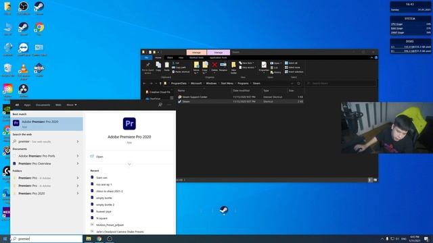The image size is (433, 243).
Task: Open Properties from the Explorer ribbon
Action: coord(264,67)
